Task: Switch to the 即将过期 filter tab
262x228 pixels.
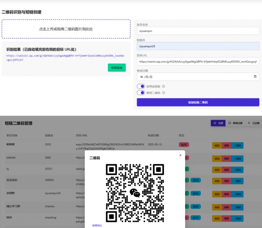Action: (235, 123)
